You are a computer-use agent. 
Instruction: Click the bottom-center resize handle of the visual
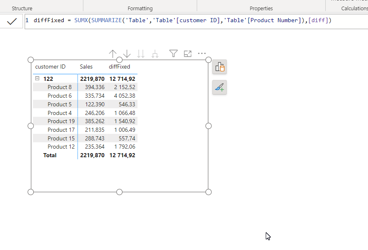[120, 192]
